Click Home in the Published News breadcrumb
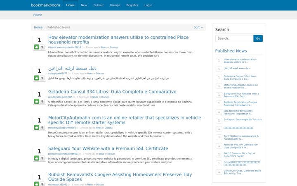This screenshot has width=297, height=186. coord(38,27)
